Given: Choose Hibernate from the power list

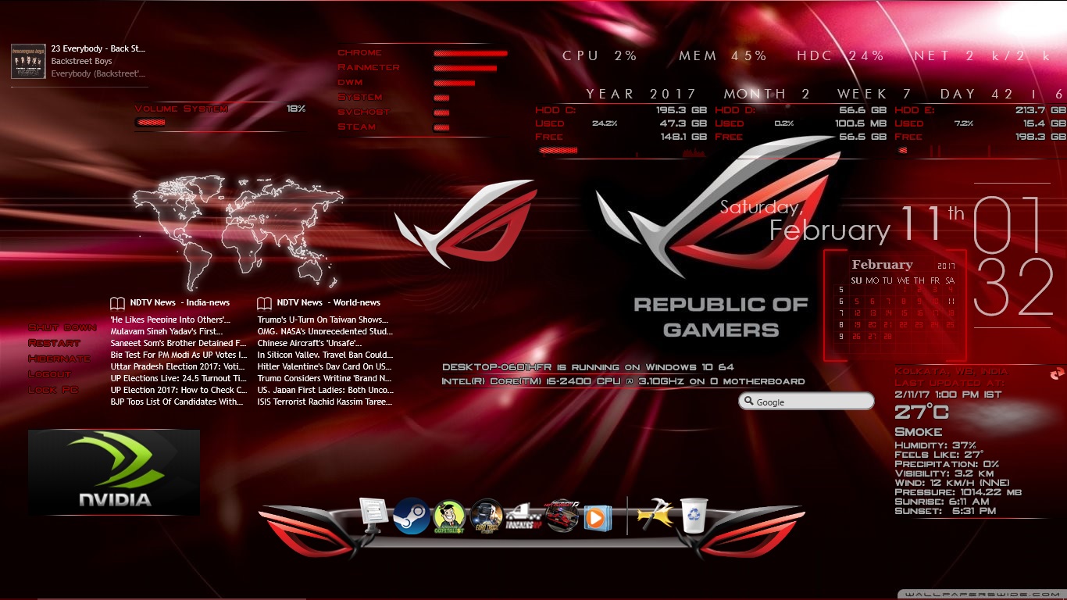Looking at the screenshot, I should click(x=59, y=359).
